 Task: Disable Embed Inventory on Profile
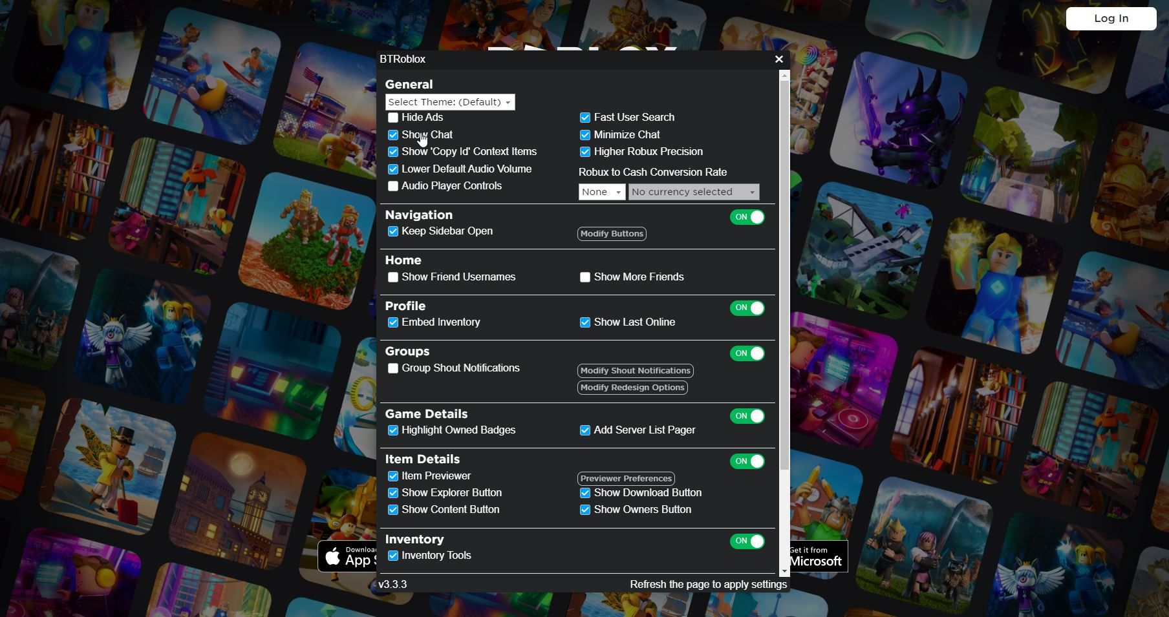click(x=393, y=322)
